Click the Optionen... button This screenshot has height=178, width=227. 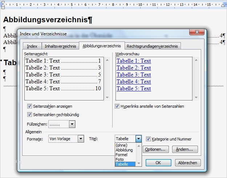[156, 149]
